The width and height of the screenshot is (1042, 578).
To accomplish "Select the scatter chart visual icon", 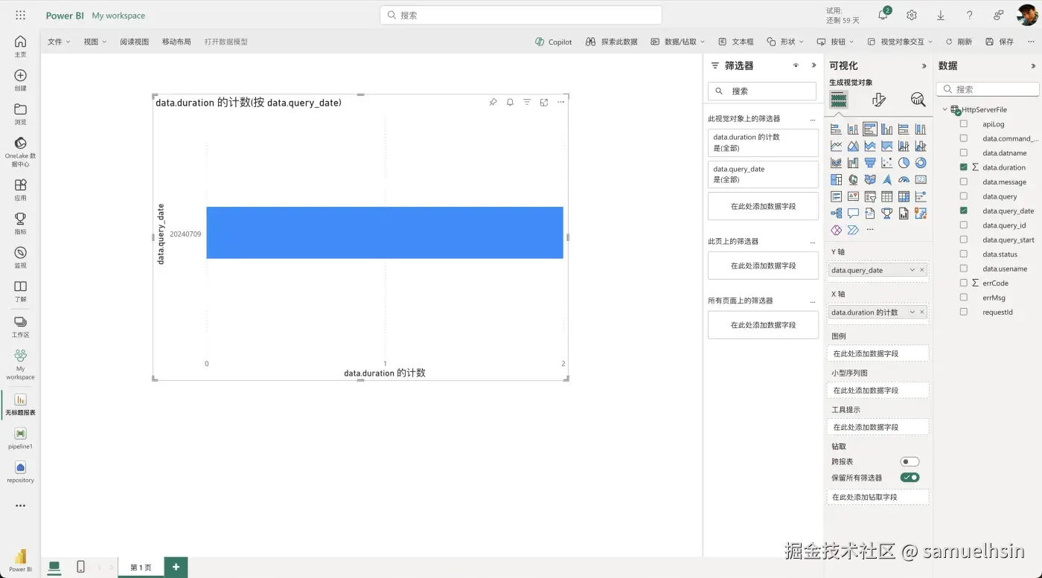I will click(x=886, y=162).
